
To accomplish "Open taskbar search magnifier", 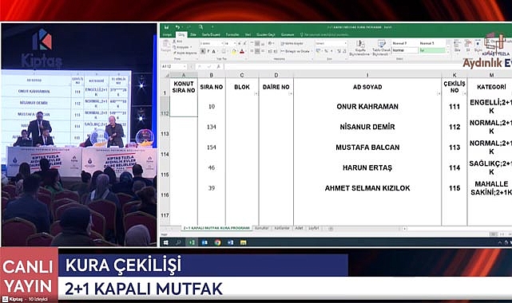I will pyautogui.click(x=179, y=242).
